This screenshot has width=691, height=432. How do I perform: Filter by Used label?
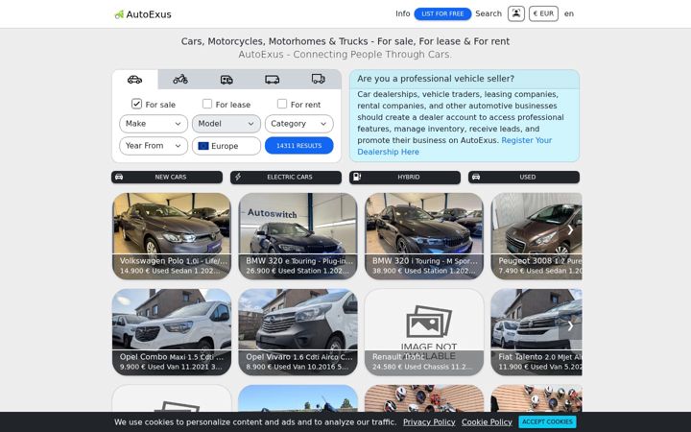tap(528, 177)
